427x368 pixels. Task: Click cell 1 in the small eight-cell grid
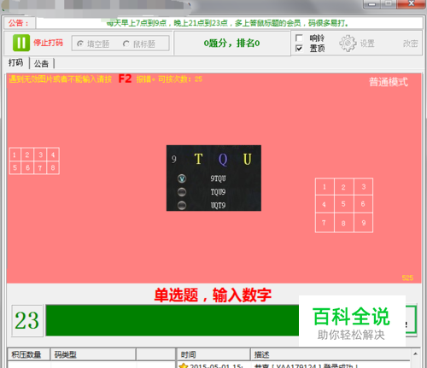pos(15,155)
